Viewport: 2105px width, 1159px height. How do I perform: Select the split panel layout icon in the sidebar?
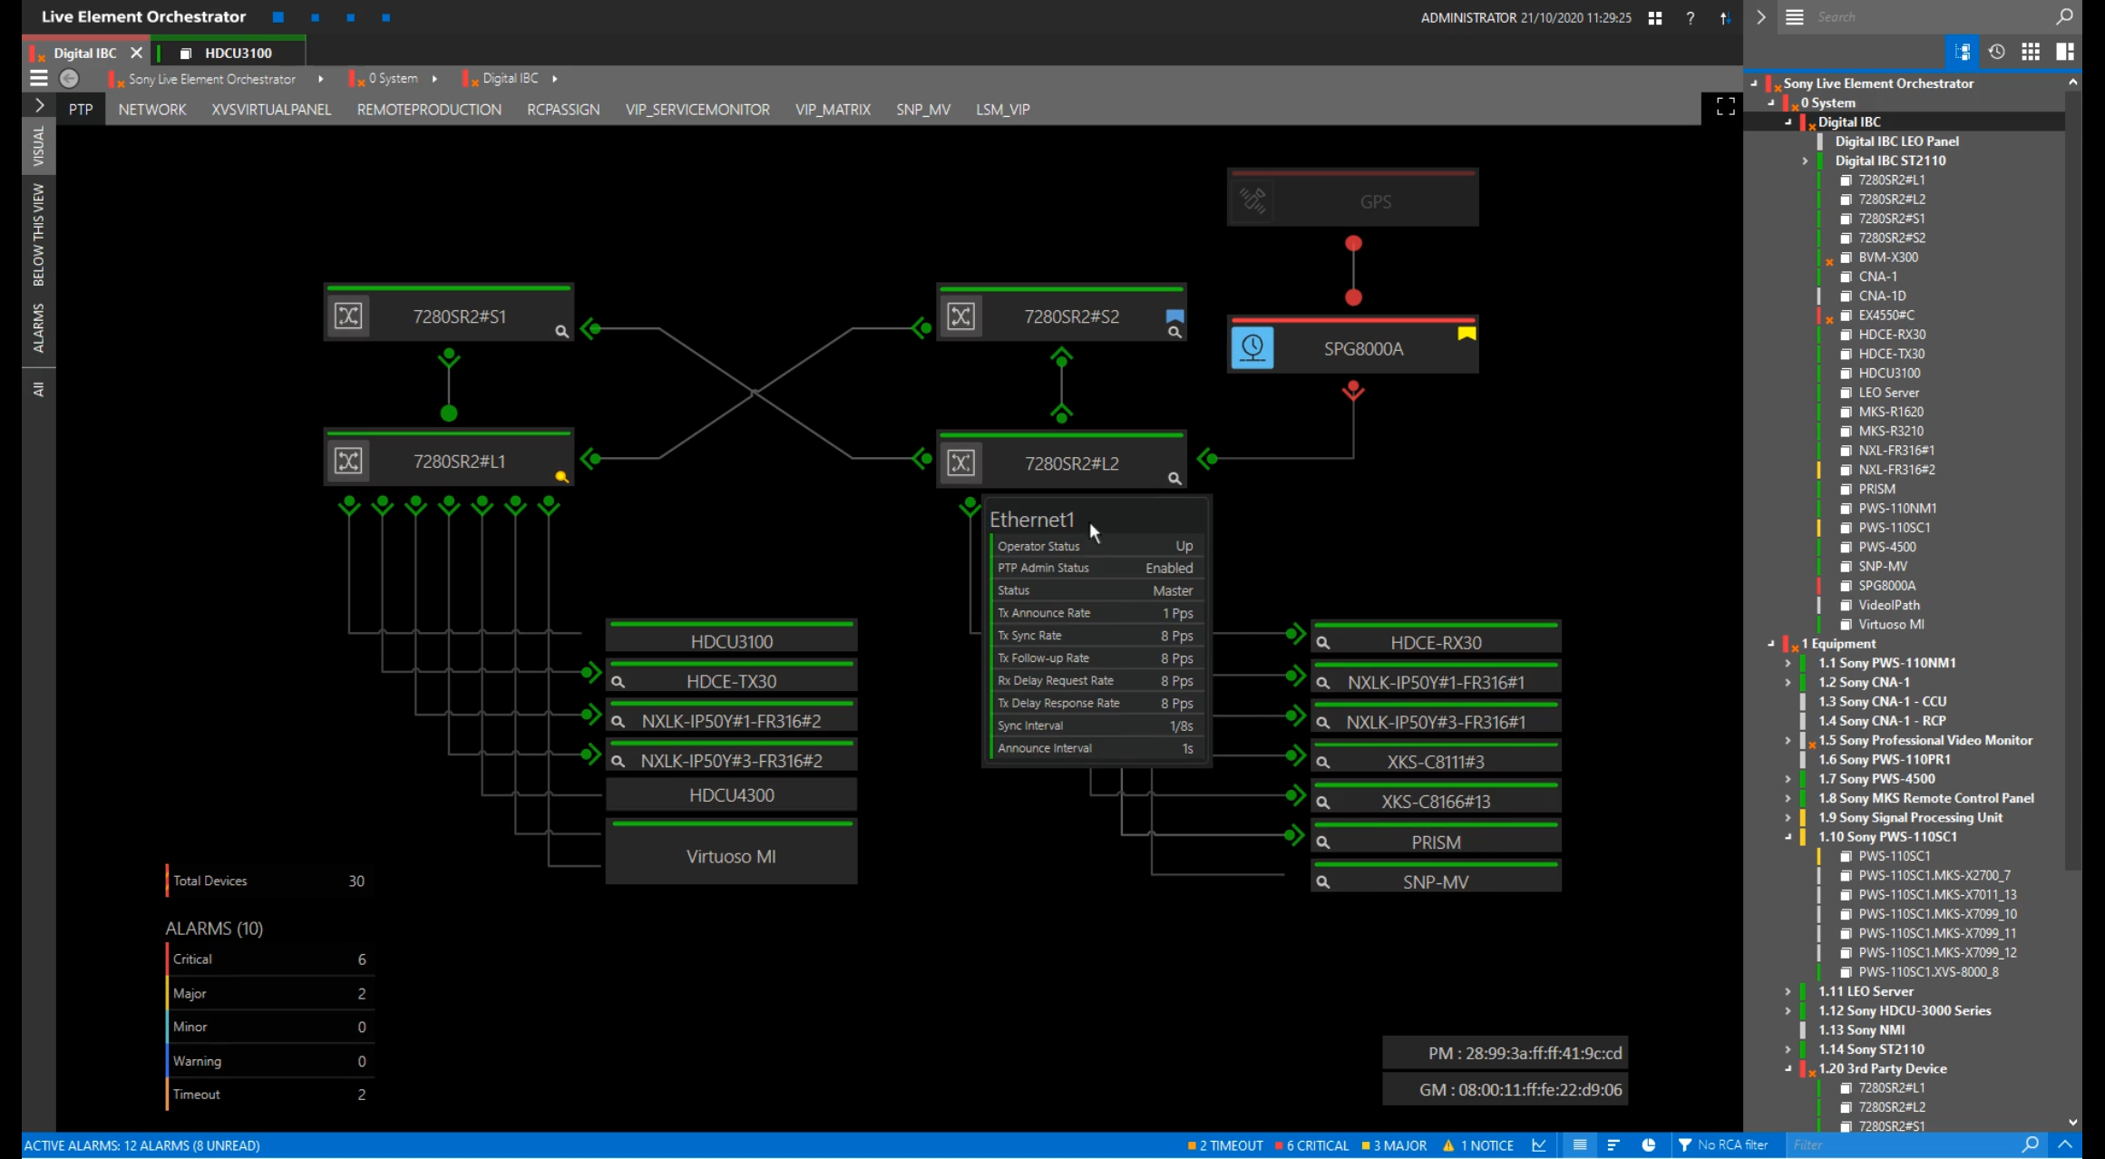point(2065,52)
